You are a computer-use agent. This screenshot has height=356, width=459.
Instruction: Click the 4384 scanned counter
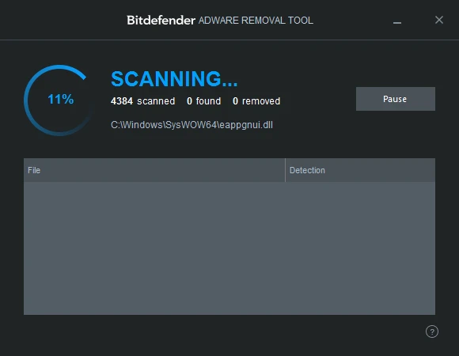click(x=143, y=101)
